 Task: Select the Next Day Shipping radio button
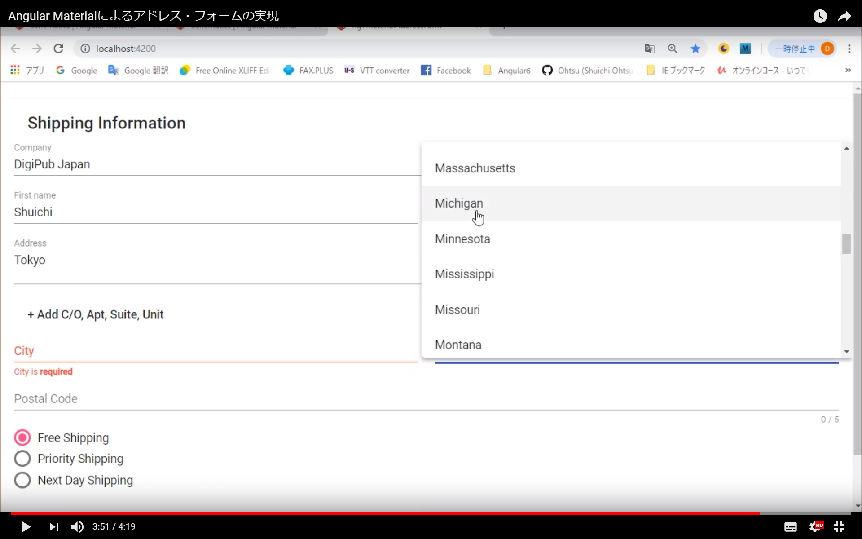tap(22, 480)
